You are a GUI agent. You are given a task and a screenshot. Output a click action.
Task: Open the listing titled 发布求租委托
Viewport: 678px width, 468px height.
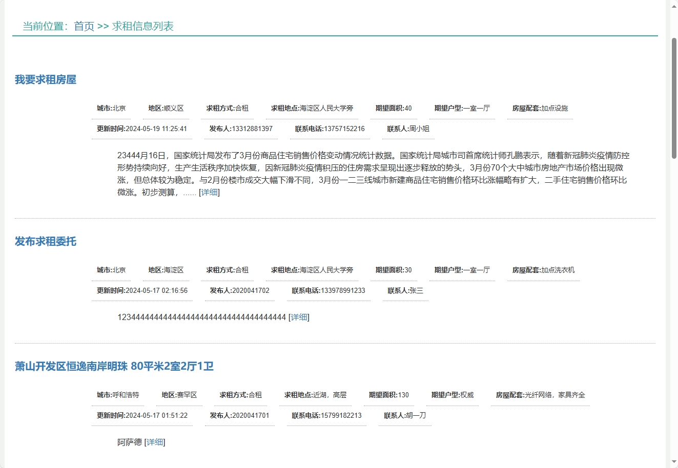pos(45,242)
